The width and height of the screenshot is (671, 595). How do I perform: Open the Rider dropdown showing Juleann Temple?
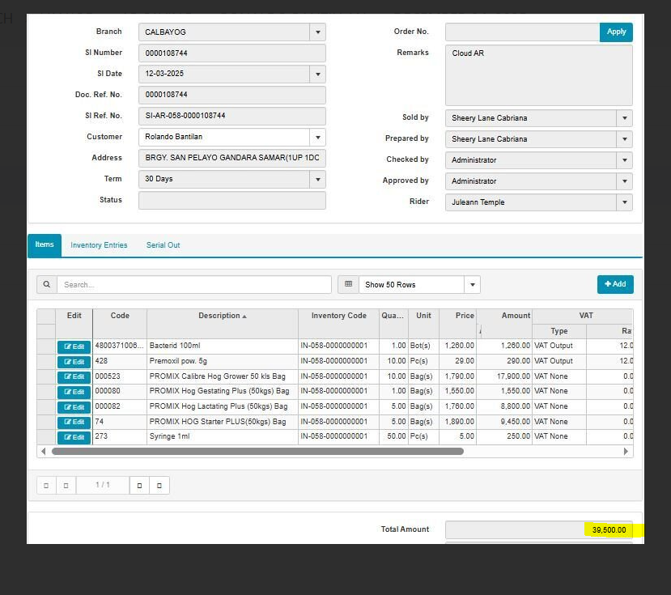624,202
